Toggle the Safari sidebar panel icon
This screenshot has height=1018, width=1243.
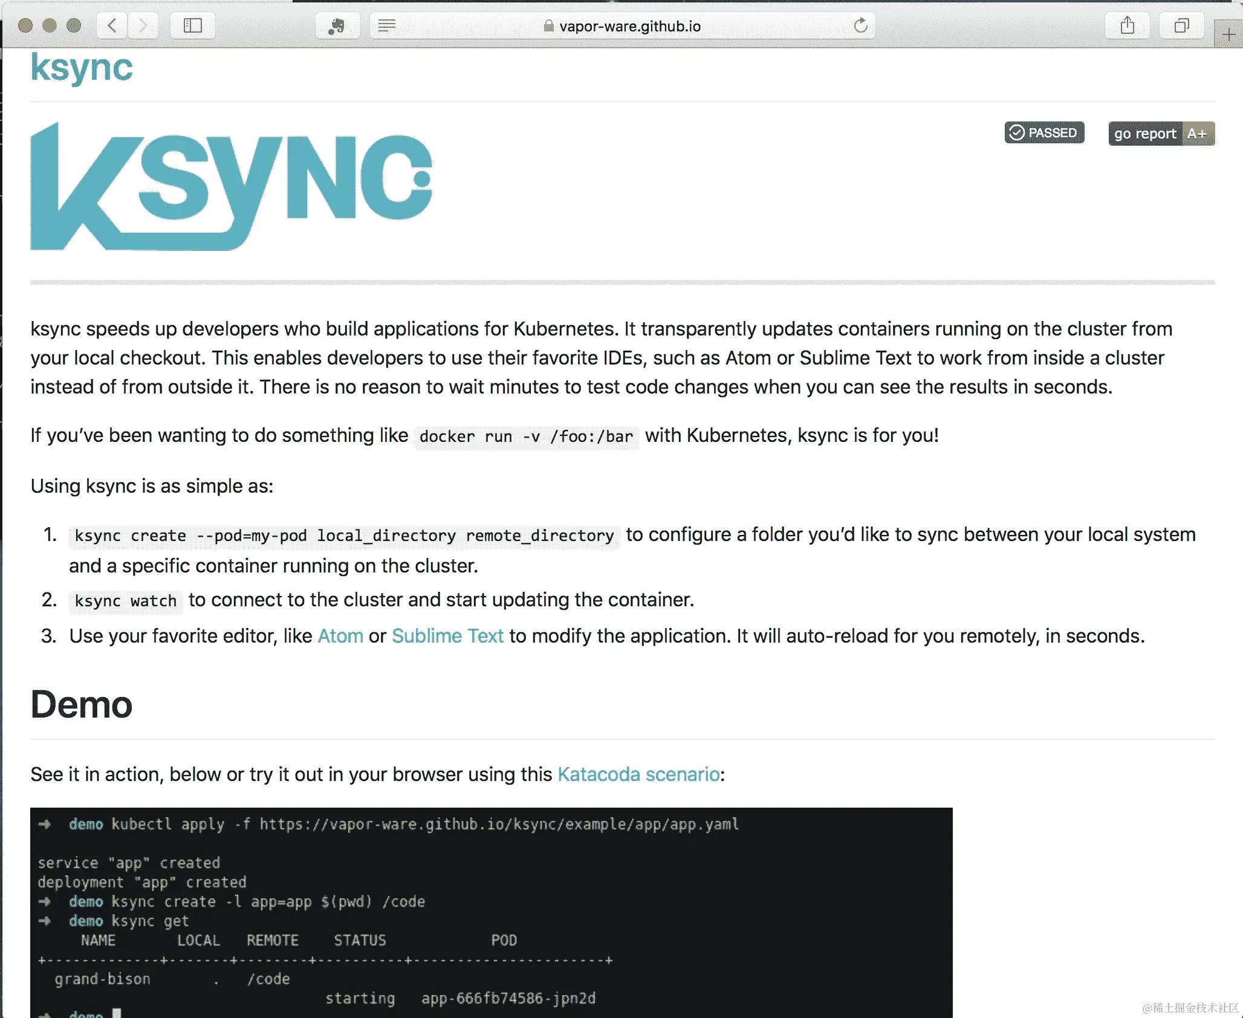(192, 25)
